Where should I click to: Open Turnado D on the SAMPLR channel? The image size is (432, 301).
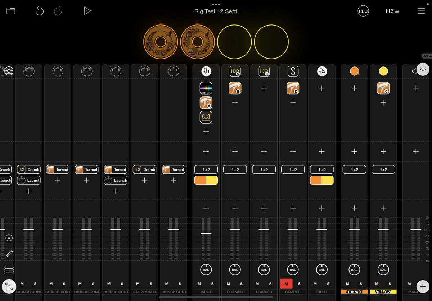click(293, 88)
